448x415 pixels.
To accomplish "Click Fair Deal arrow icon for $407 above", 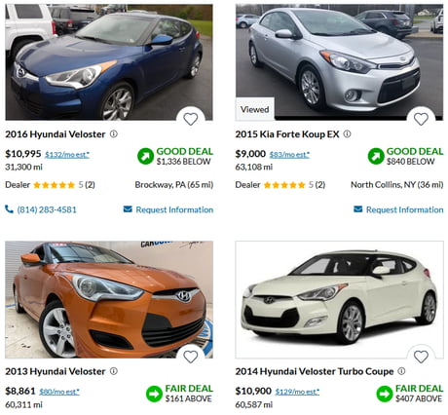I will coord(385,394).
